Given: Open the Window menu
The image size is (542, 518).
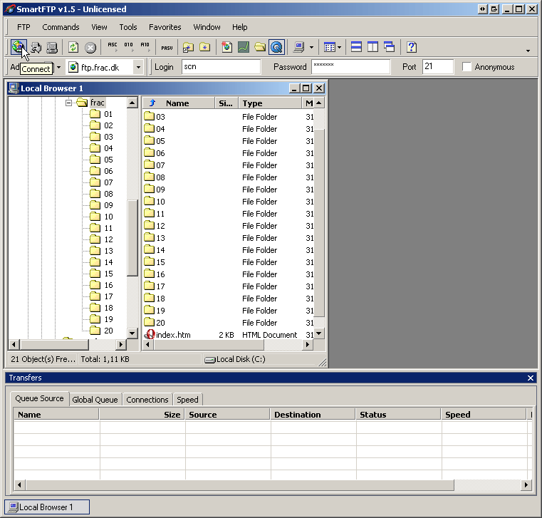Looking at the screenshot, I should point(207,27).
